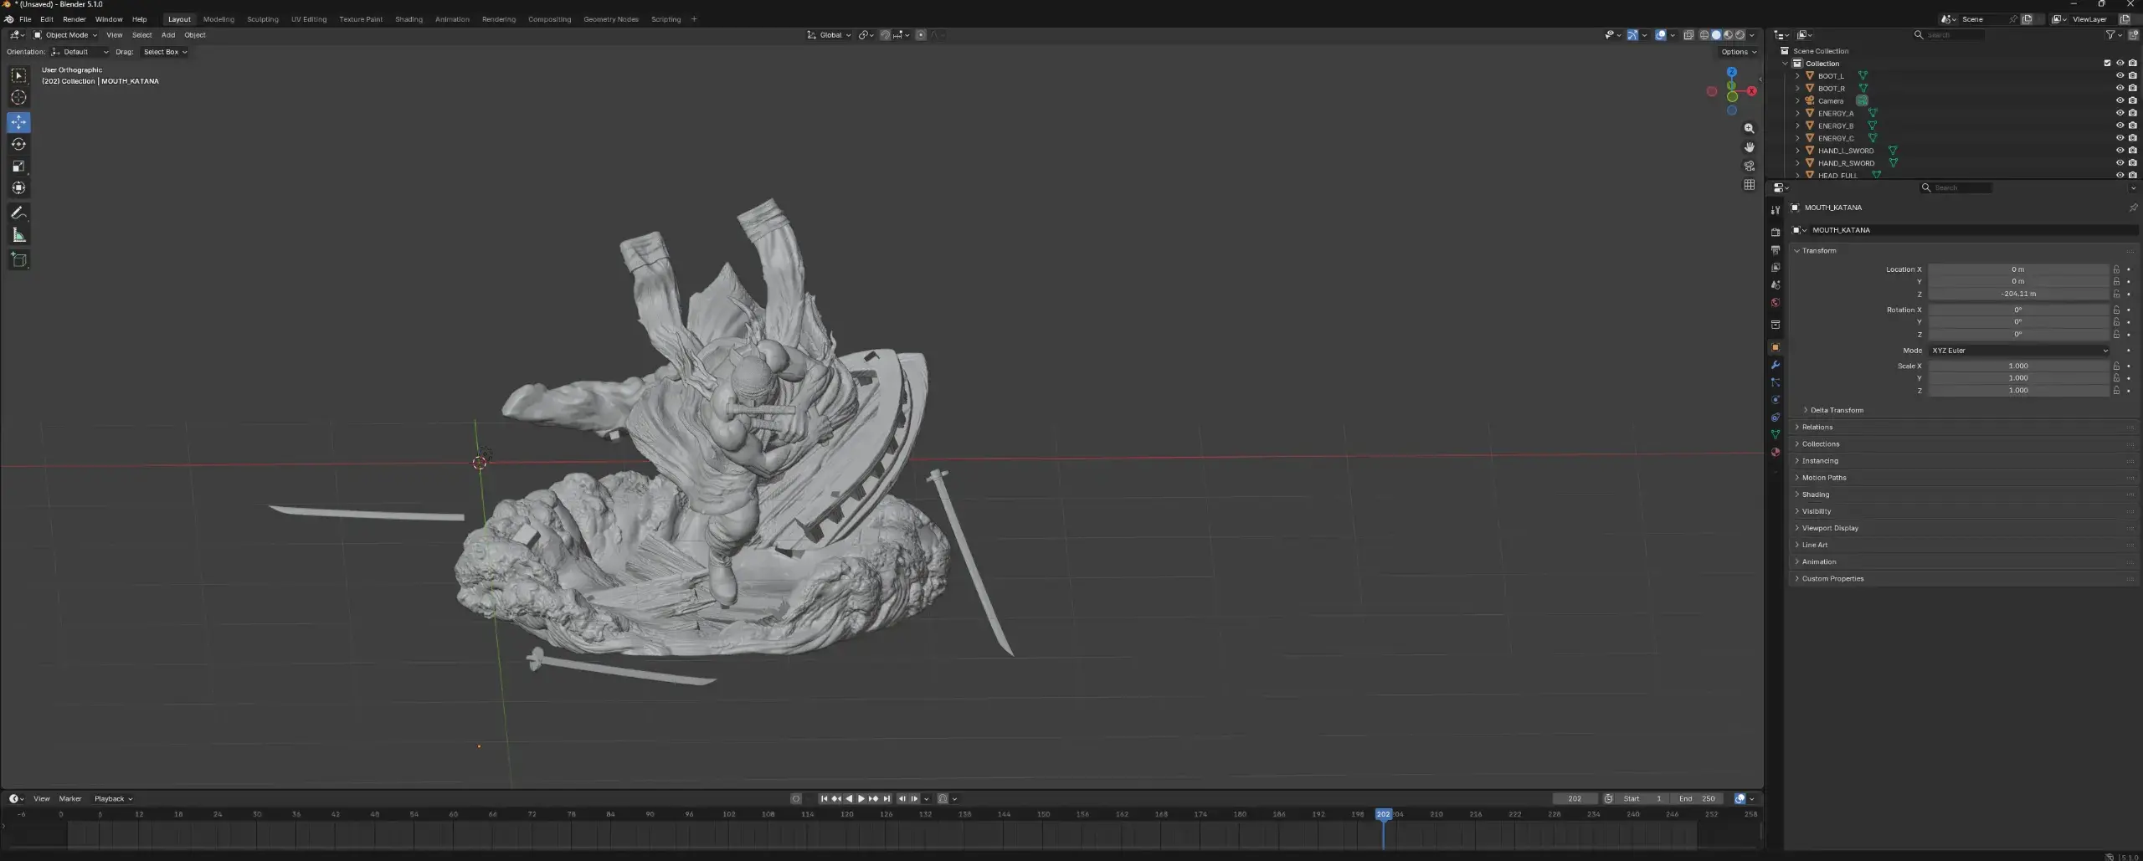Disable rendering for HAND_L_SWORD camera icon
Screen dimensions: 2143x861
2132,151
